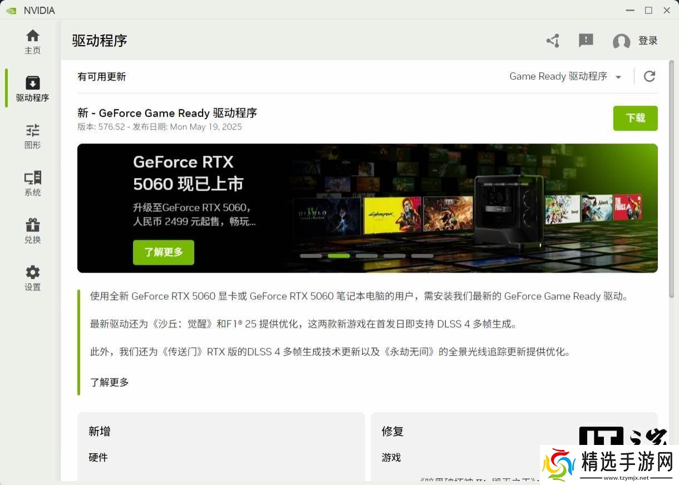Select the last banner carousel indicator
This screenshot has width=679, height=485.
point(422,256)
